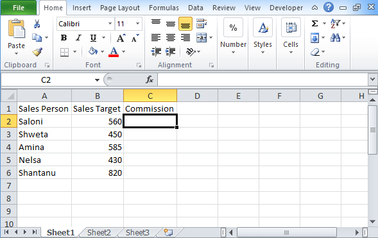This screenshot has width=378, height=238.
Task: Click the Cut scissors icon
Action: tap(37, 24)
